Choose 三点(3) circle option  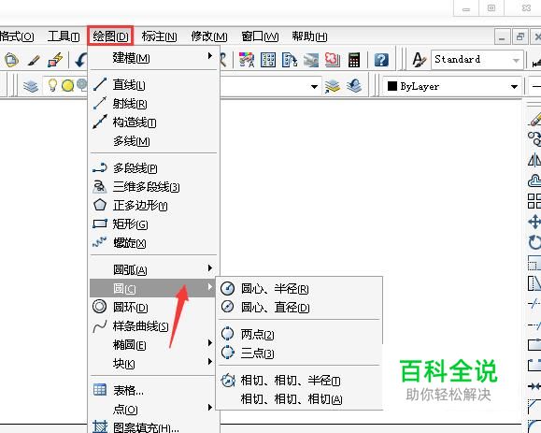coord(300,353)
